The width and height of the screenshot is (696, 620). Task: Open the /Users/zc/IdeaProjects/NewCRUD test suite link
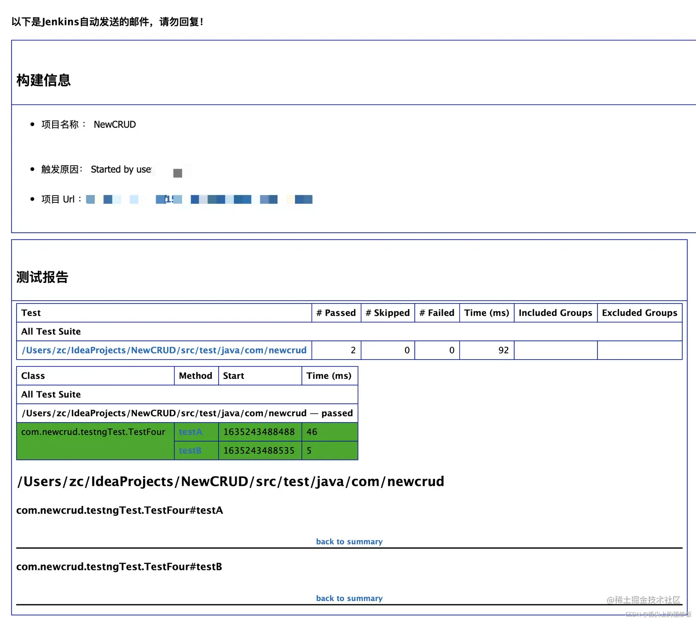[x=164, y=350]
